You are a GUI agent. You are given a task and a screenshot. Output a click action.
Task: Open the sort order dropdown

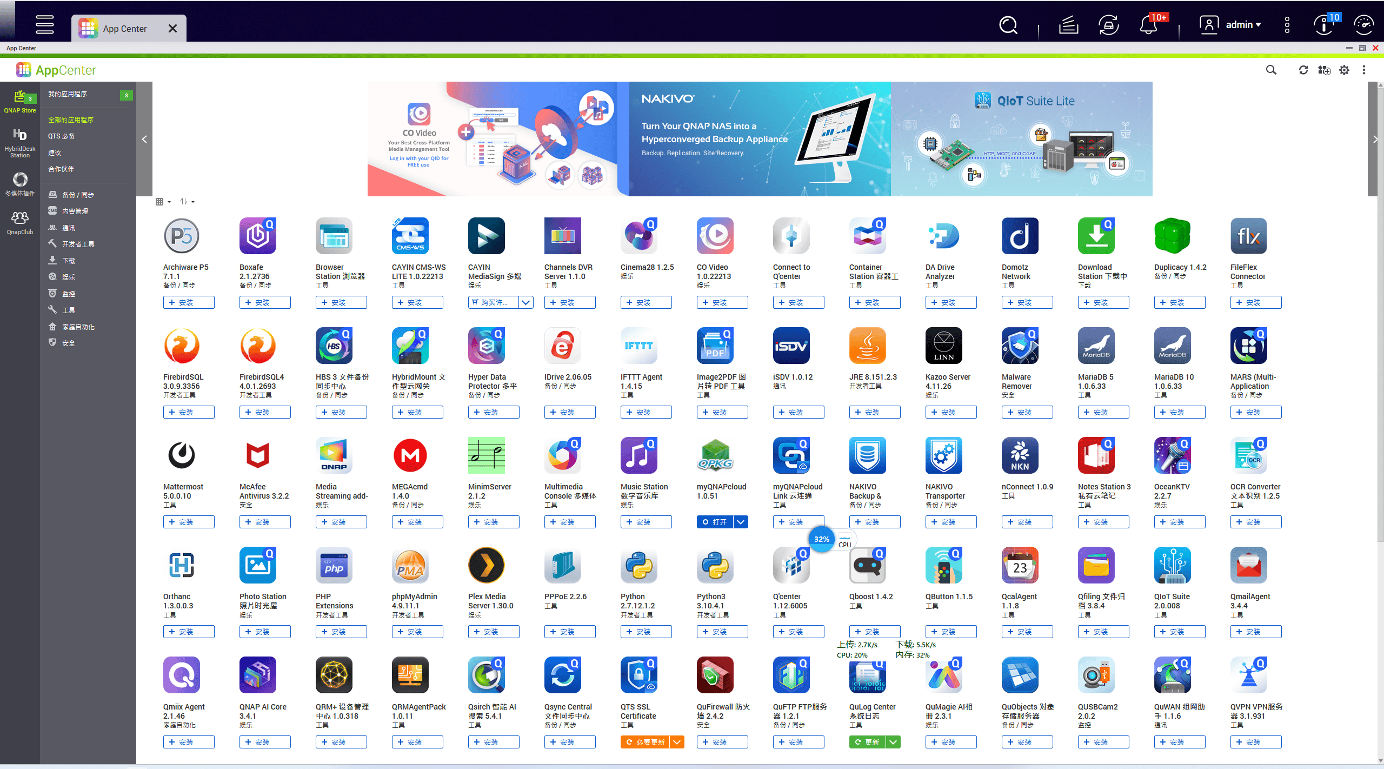click(x=187, y=202)
